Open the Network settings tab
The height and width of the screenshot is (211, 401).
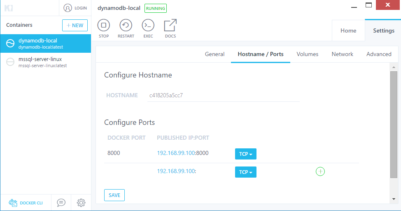coord(342,54)
